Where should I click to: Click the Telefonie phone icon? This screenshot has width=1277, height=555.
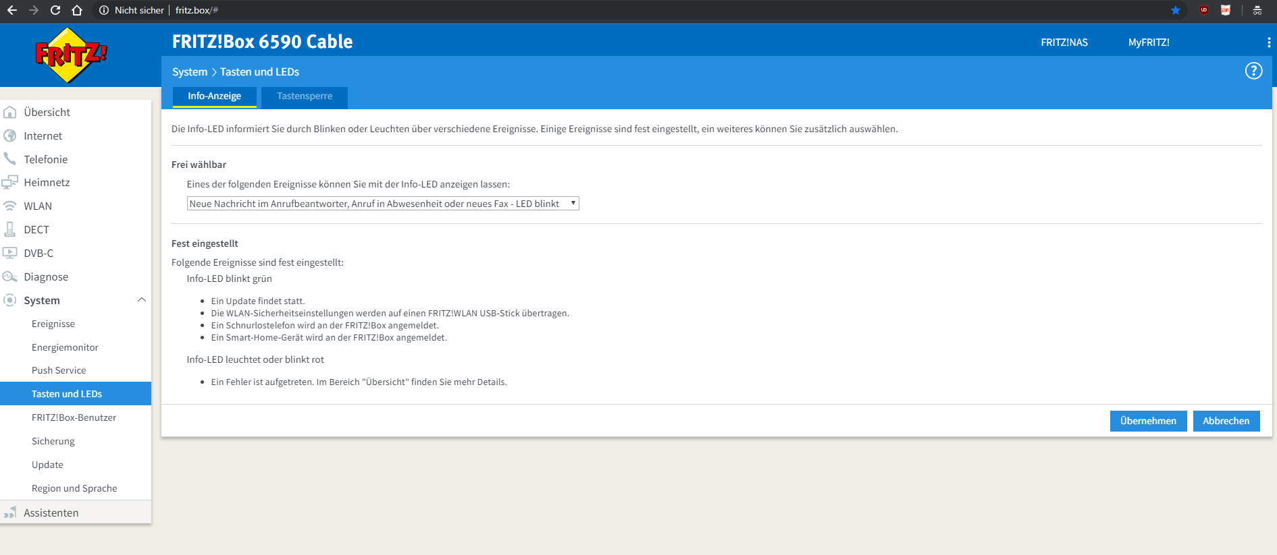pos(10,159)
